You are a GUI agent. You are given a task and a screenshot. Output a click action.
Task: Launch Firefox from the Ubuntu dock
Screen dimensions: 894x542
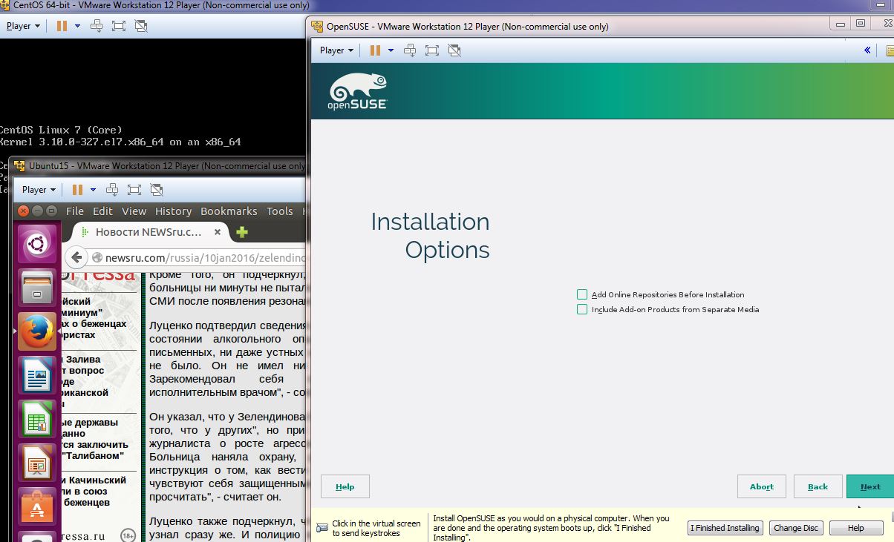tap(37, 331)
